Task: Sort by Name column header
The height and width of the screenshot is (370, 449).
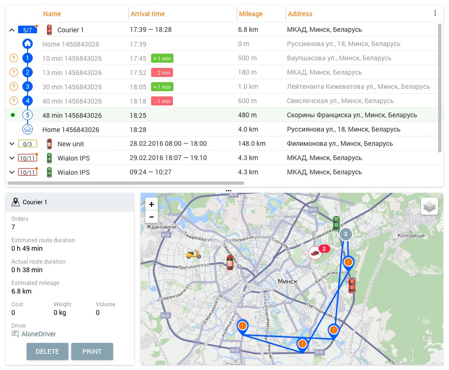Action: 52,14
